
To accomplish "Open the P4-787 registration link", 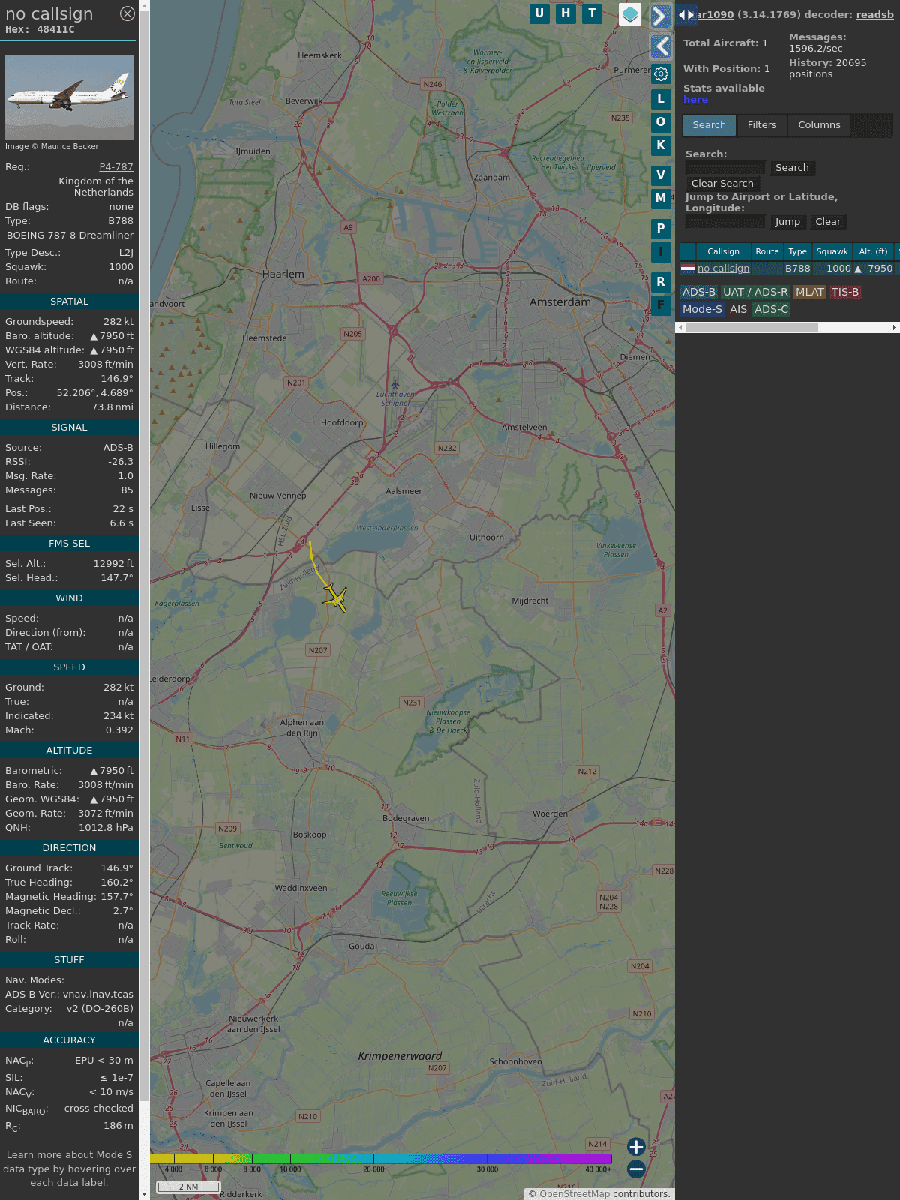I will (x=116, y=167).
